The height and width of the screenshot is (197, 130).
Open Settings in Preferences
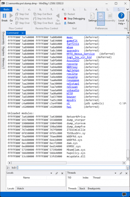[x=92, y=17]
